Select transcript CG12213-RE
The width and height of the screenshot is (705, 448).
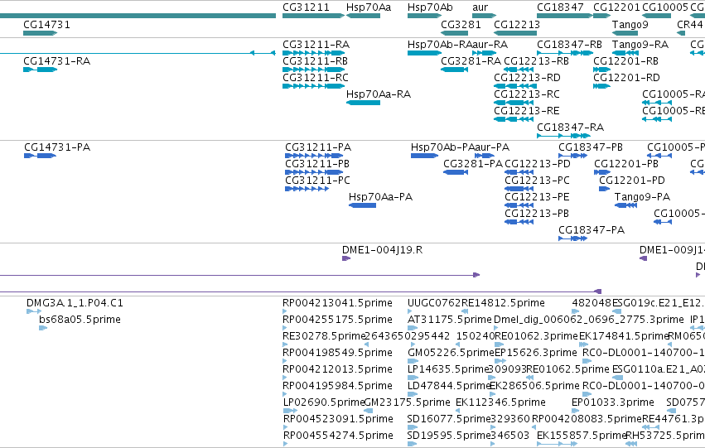(x=514, y=119)
